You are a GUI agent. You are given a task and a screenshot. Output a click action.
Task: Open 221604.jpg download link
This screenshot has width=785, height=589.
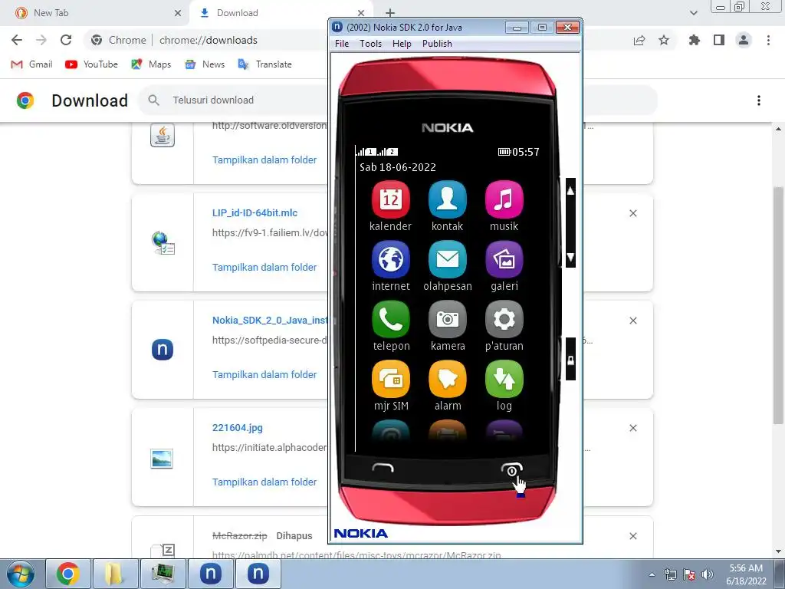(x=238, y=428)
